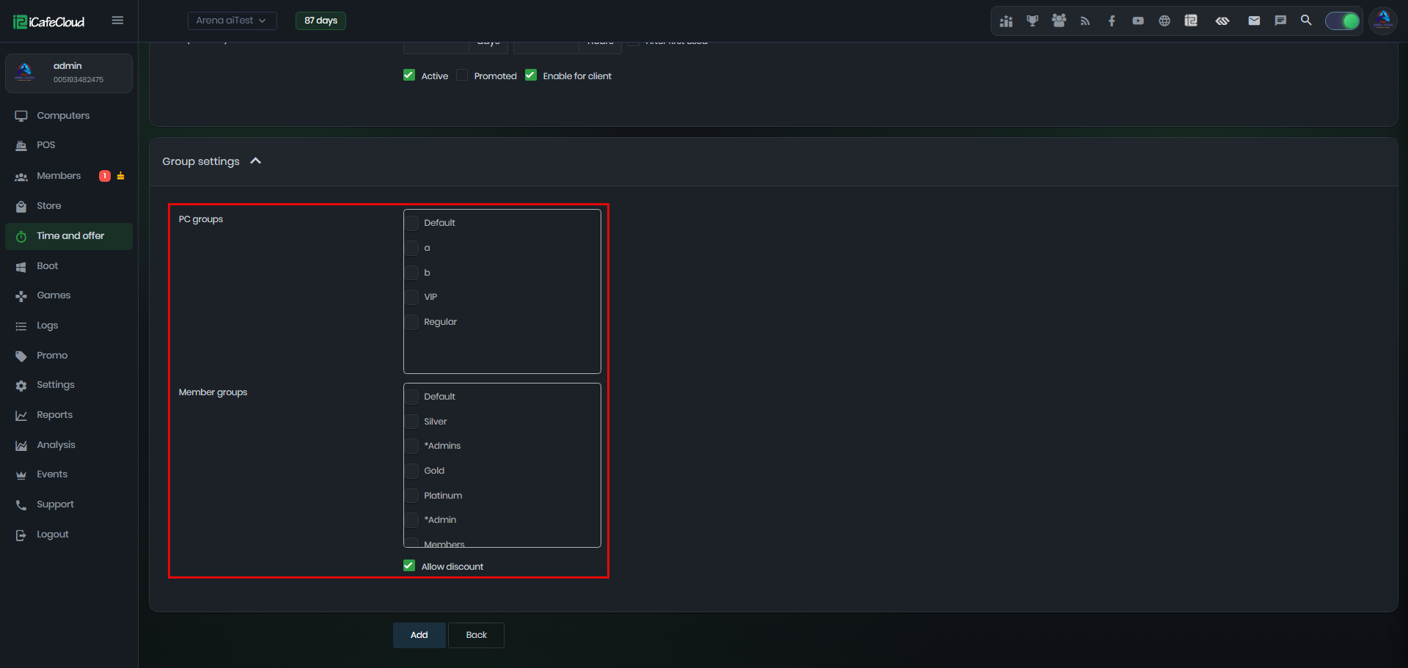Click the Back button
This screenshot has height=668, width=1408.
click(477, 635)
